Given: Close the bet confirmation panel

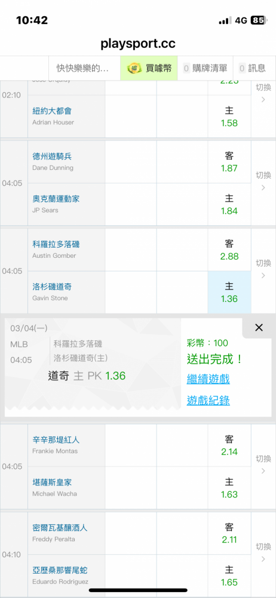Looking at the screenshot, I should 259,328.
